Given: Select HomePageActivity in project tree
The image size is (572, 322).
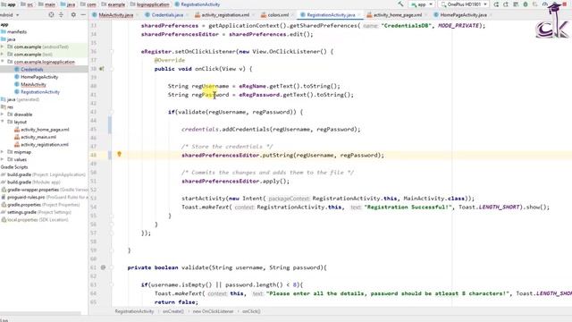Looking at the screenshot, I should (39, 77).
